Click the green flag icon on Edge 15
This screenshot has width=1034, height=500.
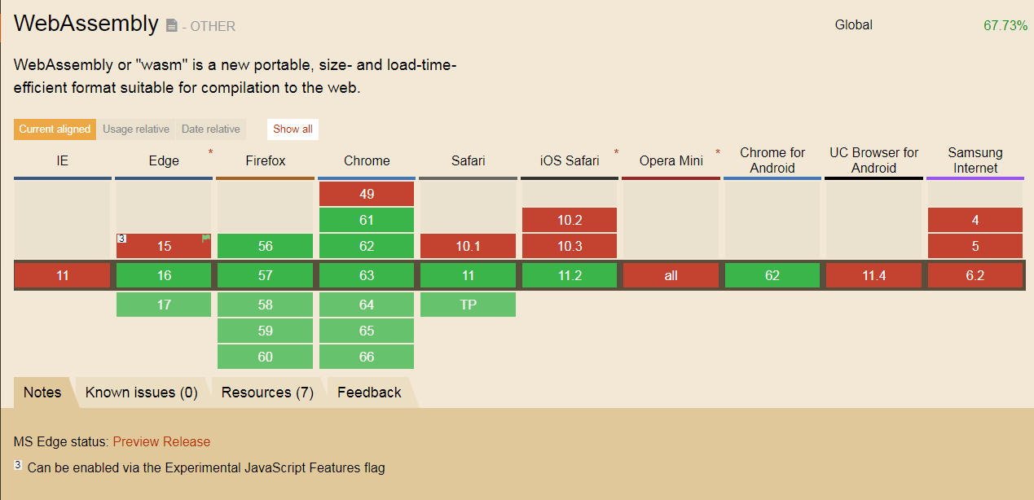(206, 239)
